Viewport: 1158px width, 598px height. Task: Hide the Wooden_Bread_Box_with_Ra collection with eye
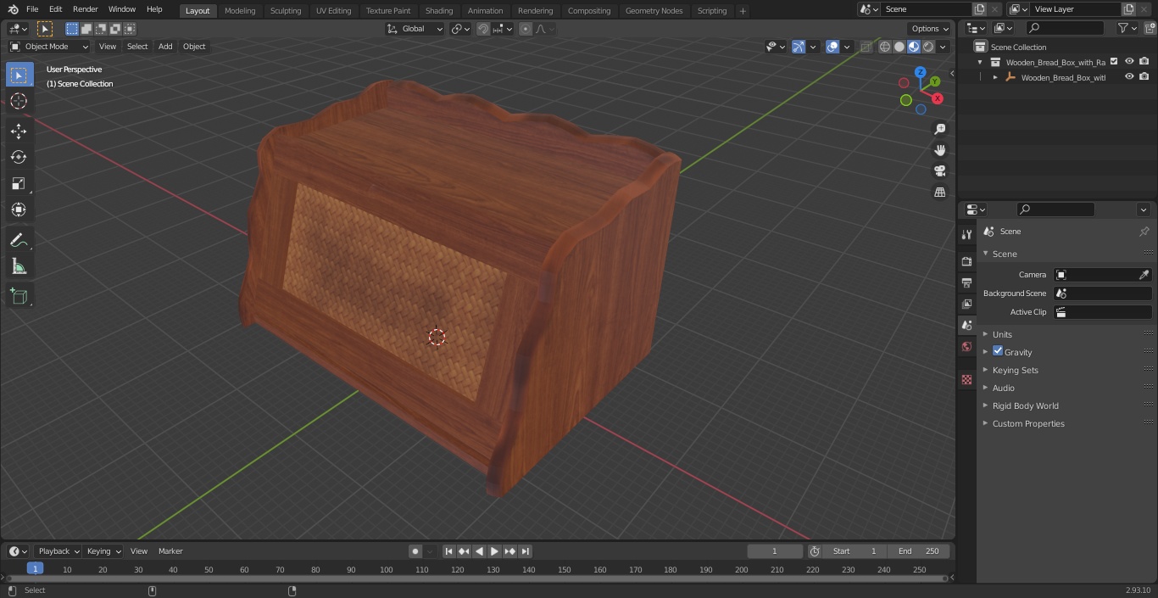pos(1129,61)
